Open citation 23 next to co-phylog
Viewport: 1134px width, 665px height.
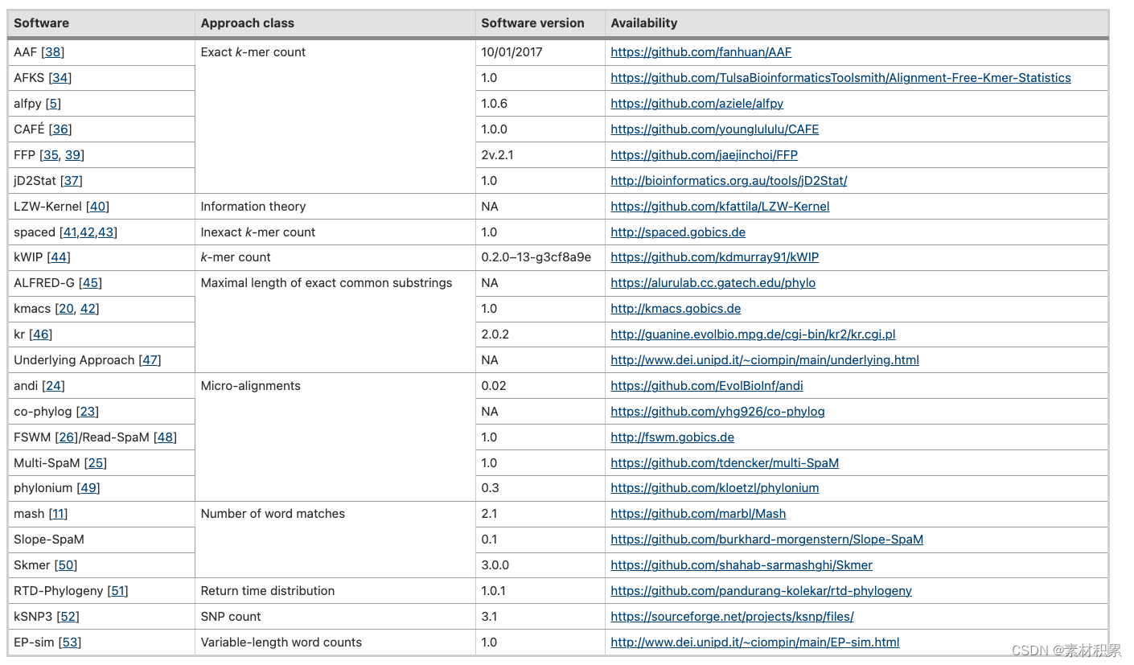tap(86, 411)
